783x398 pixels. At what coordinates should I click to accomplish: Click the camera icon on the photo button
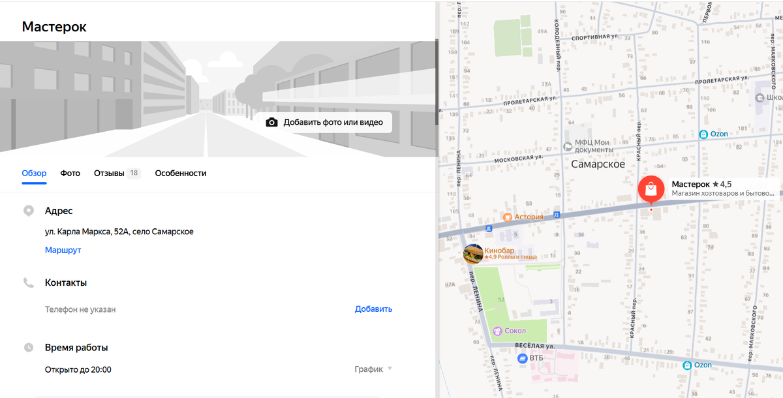coord(272,123)
